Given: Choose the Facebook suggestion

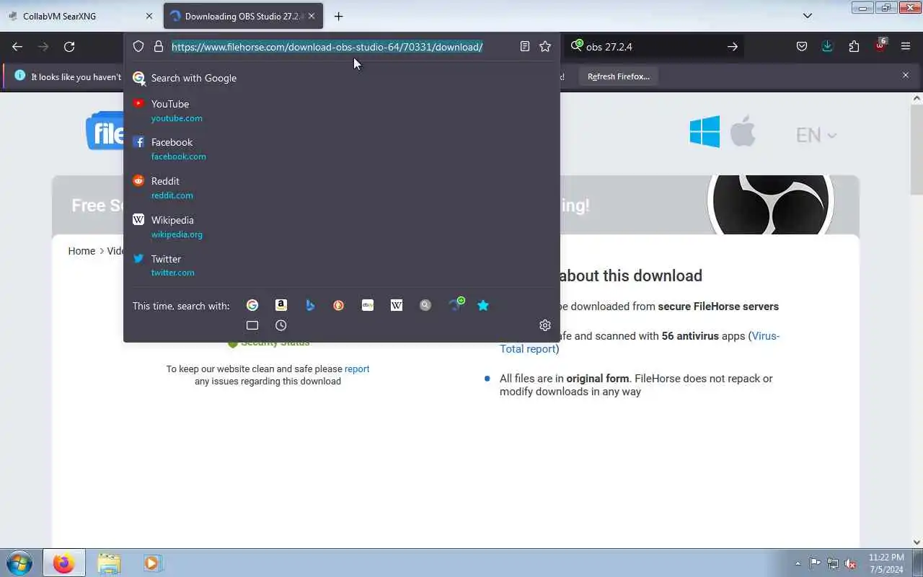Looking at the screenshot, I should tap(342, 149).
